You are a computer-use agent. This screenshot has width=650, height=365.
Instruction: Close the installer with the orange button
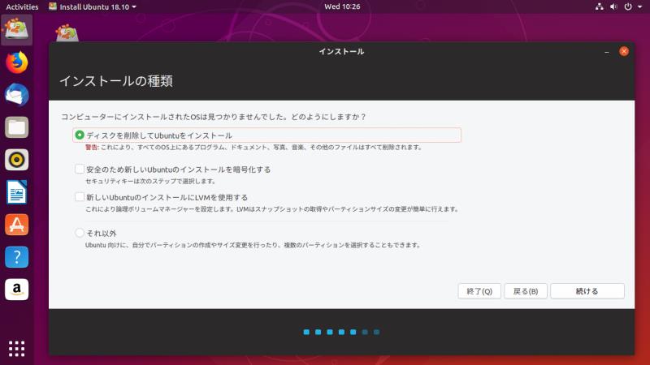click(624, 51)
